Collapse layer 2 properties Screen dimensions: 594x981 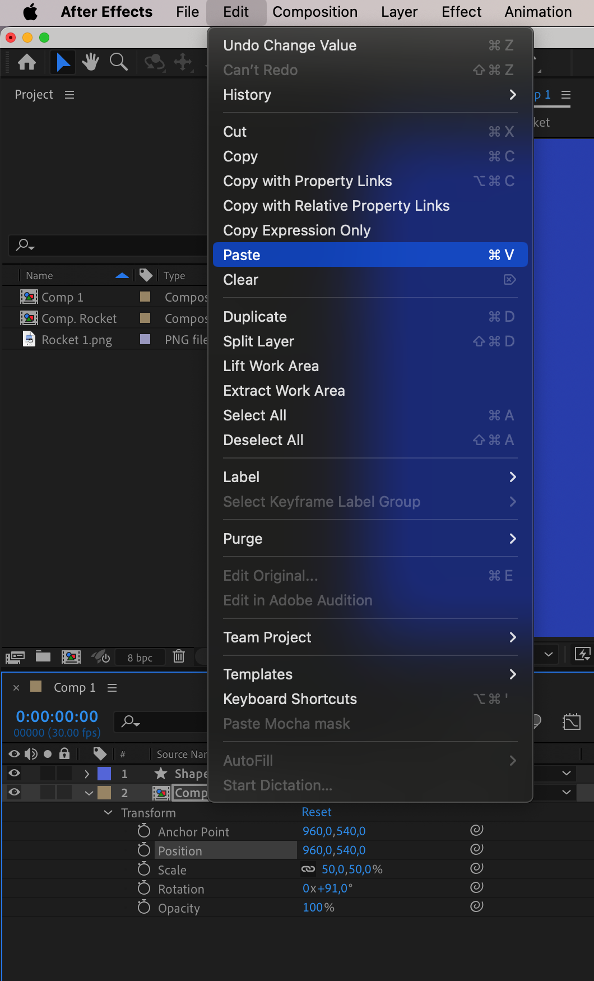tap(89, 793)
